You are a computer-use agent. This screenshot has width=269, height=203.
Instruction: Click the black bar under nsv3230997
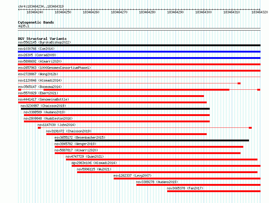coord(115,109)
